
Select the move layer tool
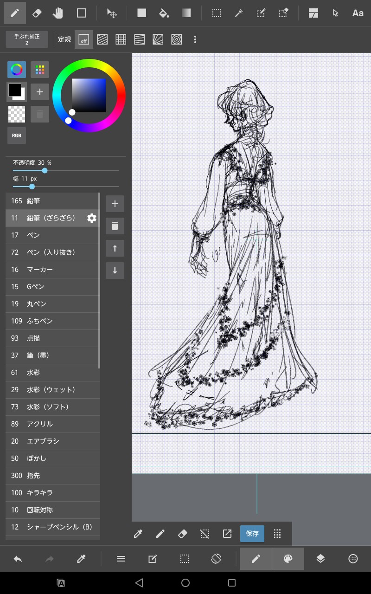click(112, 13)
